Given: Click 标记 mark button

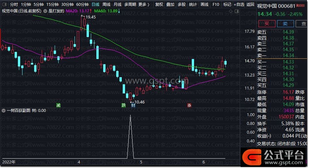Looking at the screenshot, I should pyautogui.click(x=227, y=4).
